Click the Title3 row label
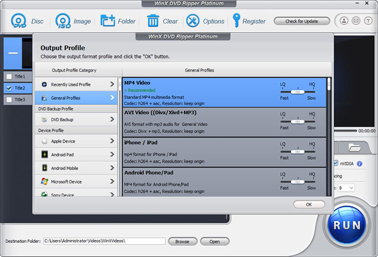The height and width of the screenshot is (257, 378). click(x=20, y=99)
